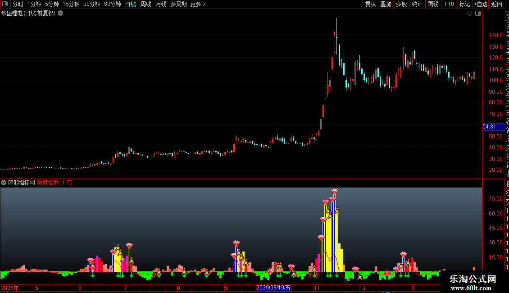Click the 75.00 indicator axis label
The height and width of the screenshot is (293, 509).
(495, 199)
